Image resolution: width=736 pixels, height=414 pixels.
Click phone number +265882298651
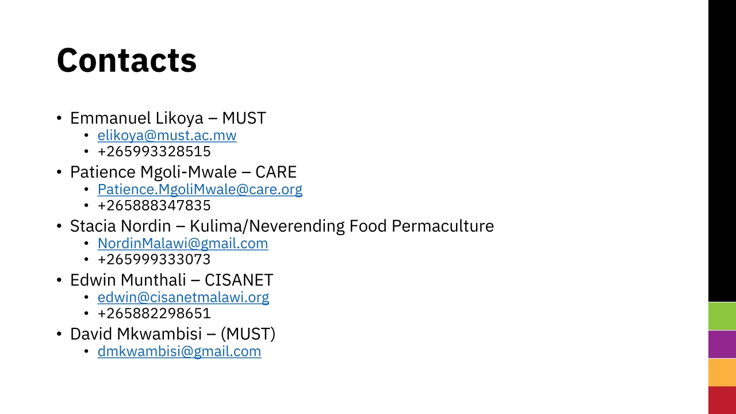click(x=154, y=313)
